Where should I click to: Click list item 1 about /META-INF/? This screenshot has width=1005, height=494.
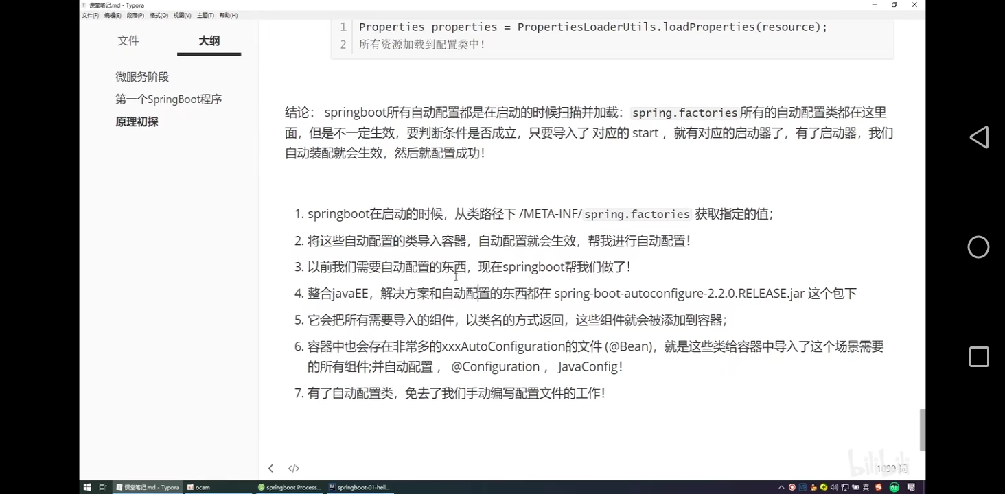click(540, 214)
